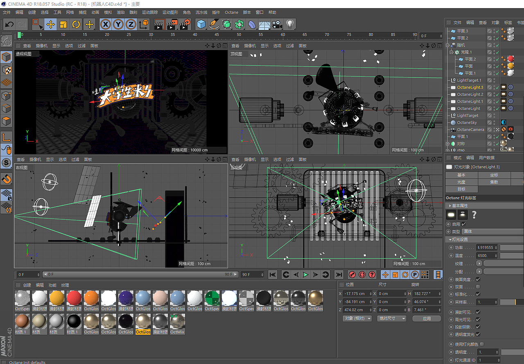Switch the coordinate system cube icon
Viewport: 524px width, 364px height.
144,25
